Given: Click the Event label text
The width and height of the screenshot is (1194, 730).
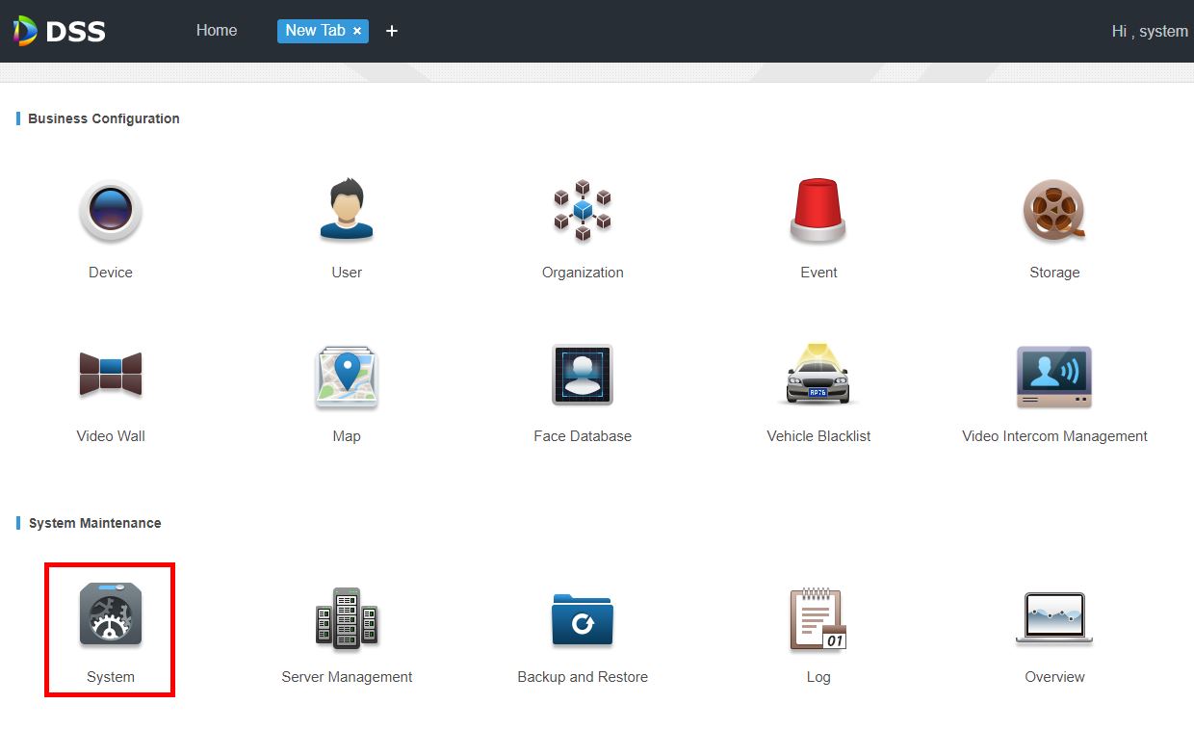Looking at the screenshot, I should (x=818, y=273).
